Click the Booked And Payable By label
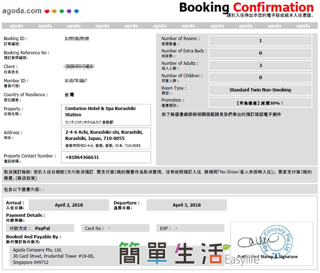The image size is (320, 273). 33,237
